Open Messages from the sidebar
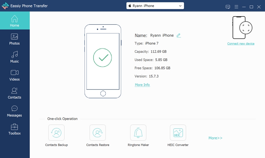 tap(14, 111)
